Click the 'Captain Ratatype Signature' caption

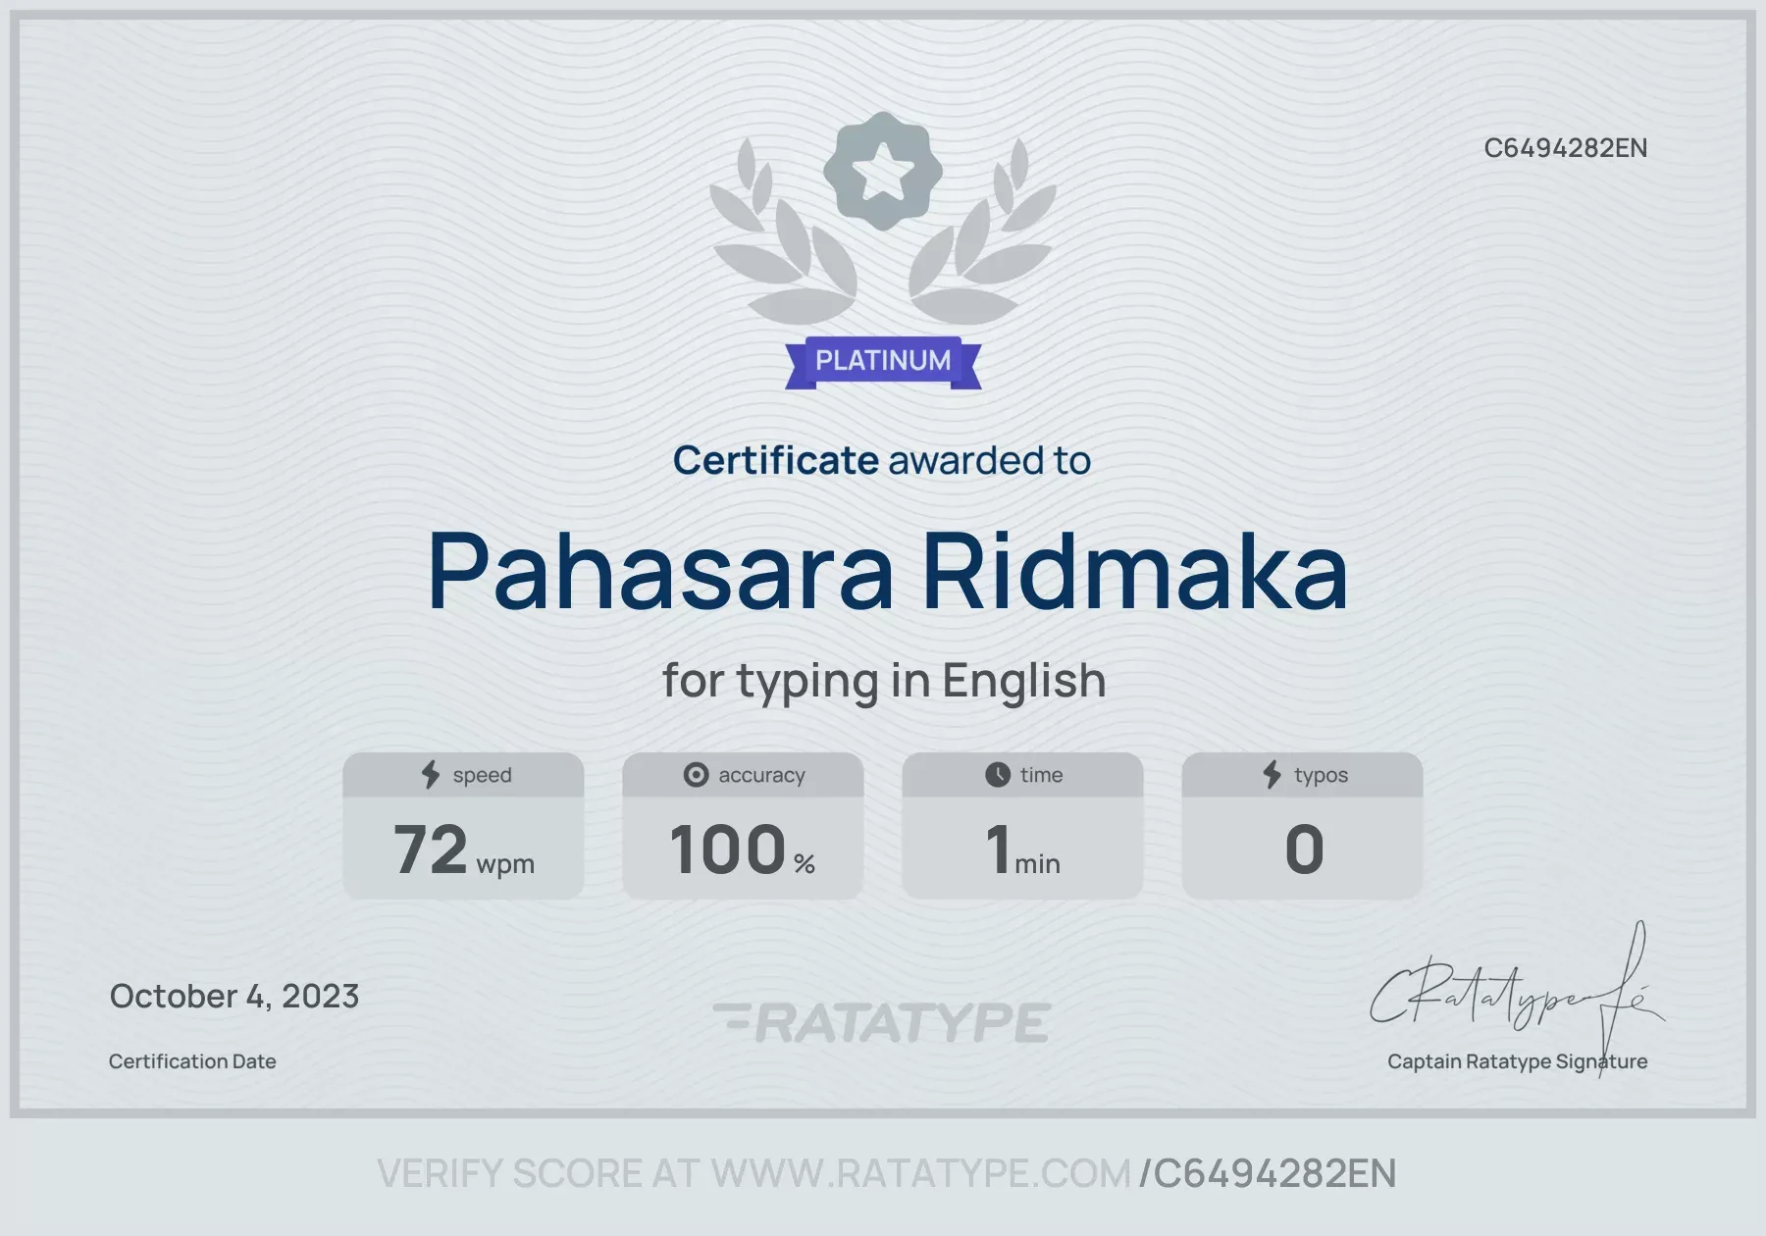[1518, 1061]
